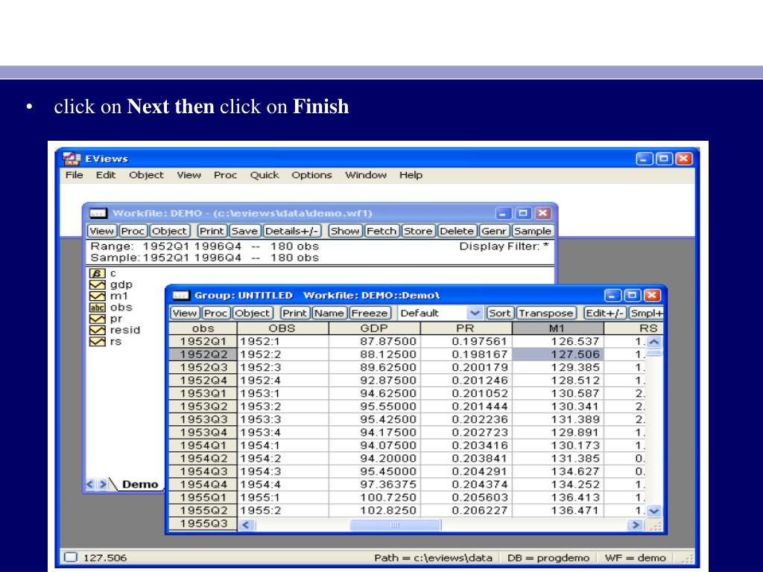763x572 pixels.
Task: Click cell value 127.506 in M1 column
Action: click(557, 355)
